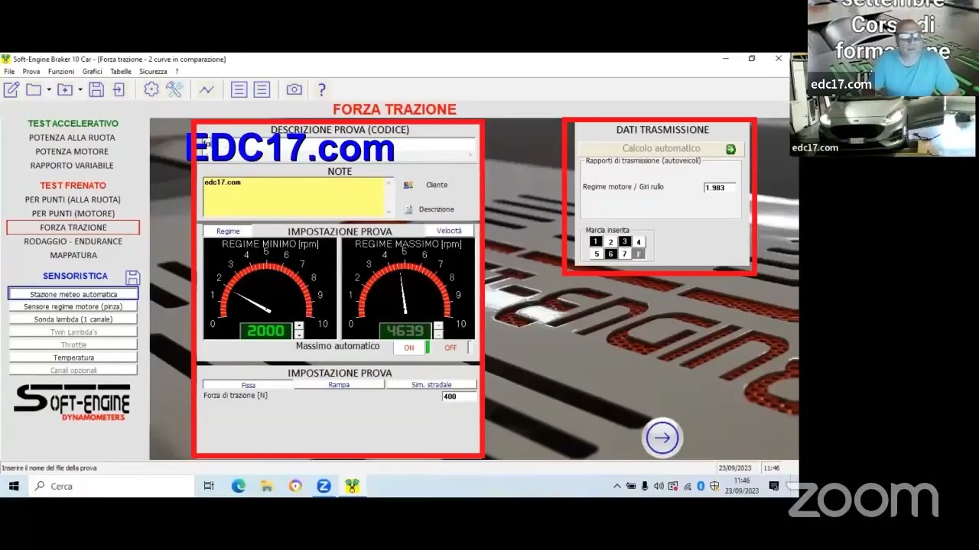This screenshot has height=550, width=979.
Task: Adjust the Regime Massimo rpm stepper
Action: click(x=438, y=331)
